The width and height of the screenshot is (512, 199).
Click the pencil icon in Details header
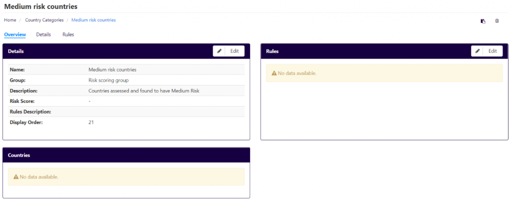click(219, 51)
